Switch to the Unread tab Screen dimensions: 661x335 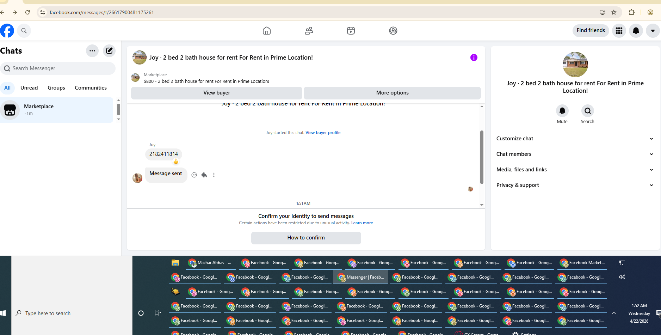click(29, 88)
